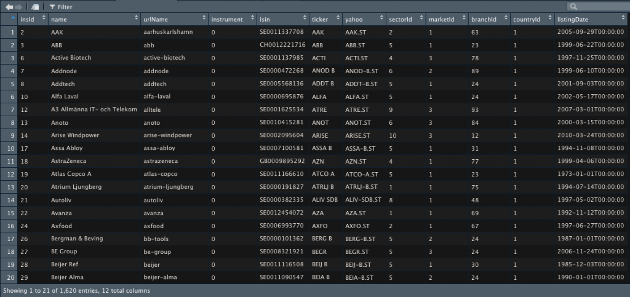Click the Bergman & Beving name cell
Screen dimensions: 630x297
(x=94, y=239)
